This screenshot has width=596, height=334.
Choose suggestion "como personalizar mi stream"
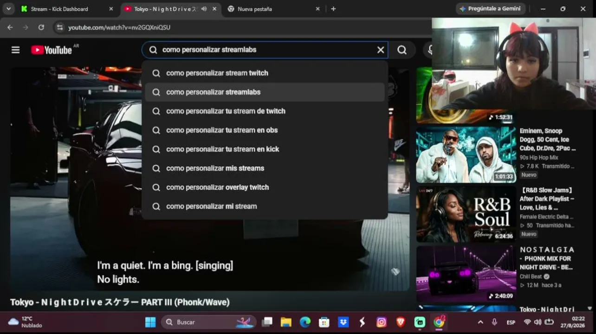(265, 206)
